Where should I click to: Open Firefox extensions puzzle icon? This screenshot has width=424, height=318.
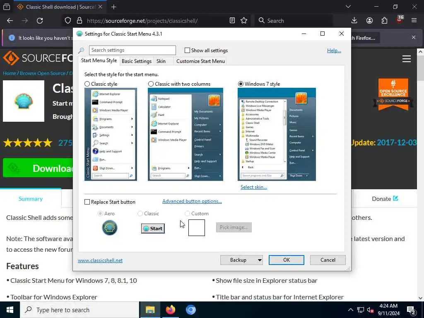tap(384, 21)
